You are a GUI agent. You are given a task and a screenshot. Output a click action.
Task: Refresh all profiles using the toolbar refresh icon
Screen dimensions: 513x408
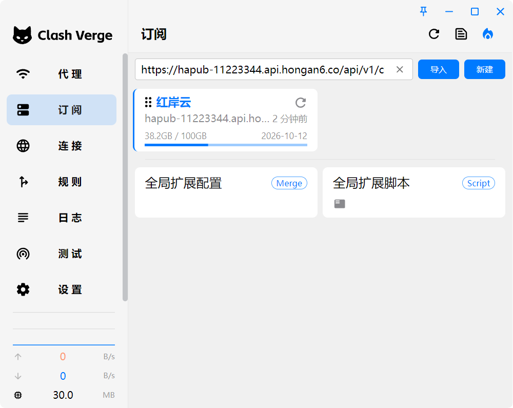tap(433, 34)
